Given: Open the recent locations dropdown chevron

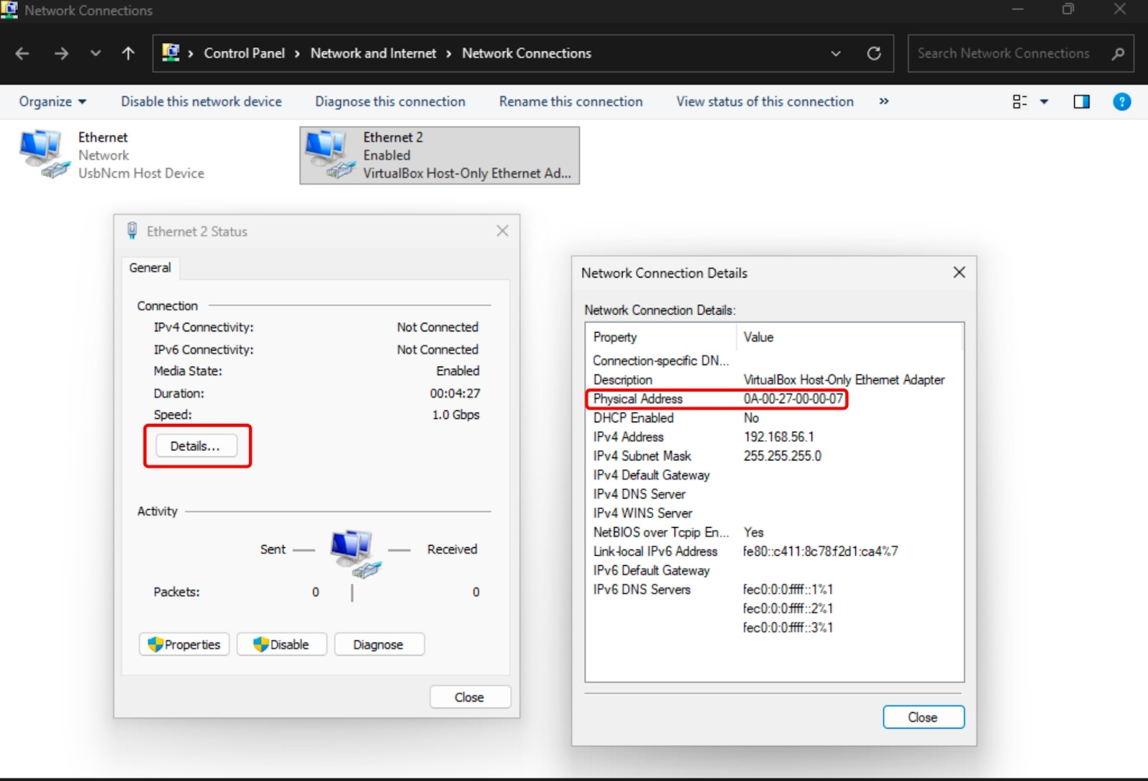Looking at the screenshot, I should click(x=95, y=53).
